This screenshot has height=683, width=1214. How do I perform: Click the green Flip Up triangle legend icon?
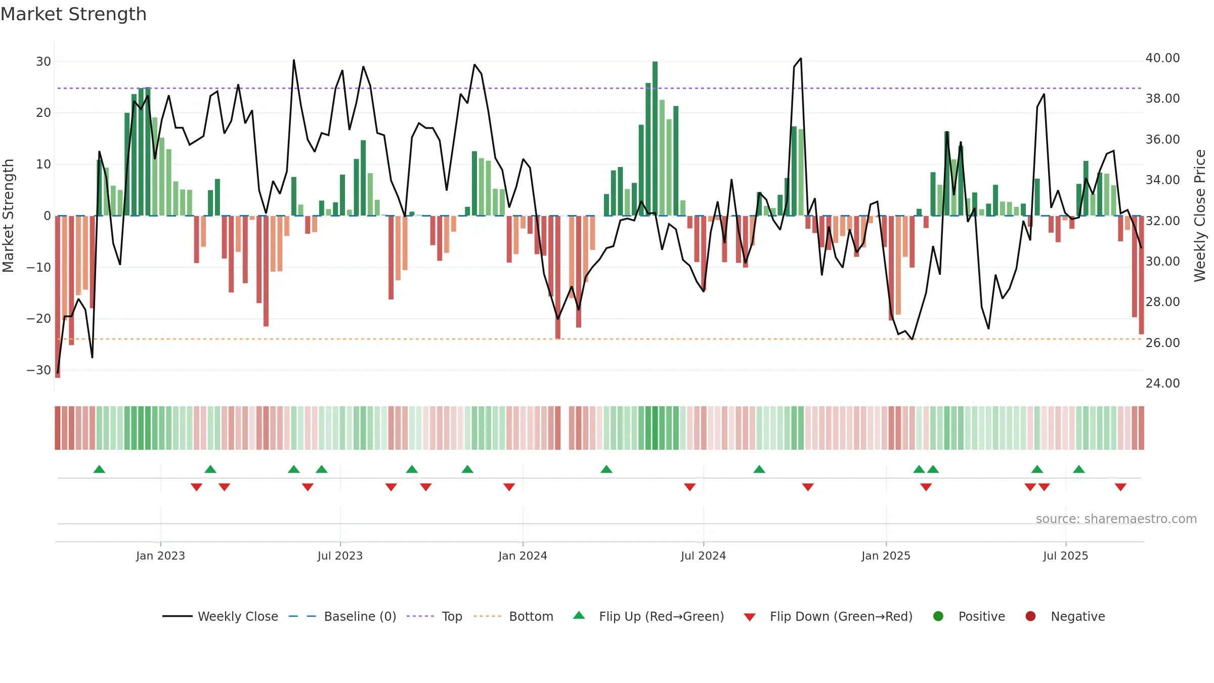579,615
